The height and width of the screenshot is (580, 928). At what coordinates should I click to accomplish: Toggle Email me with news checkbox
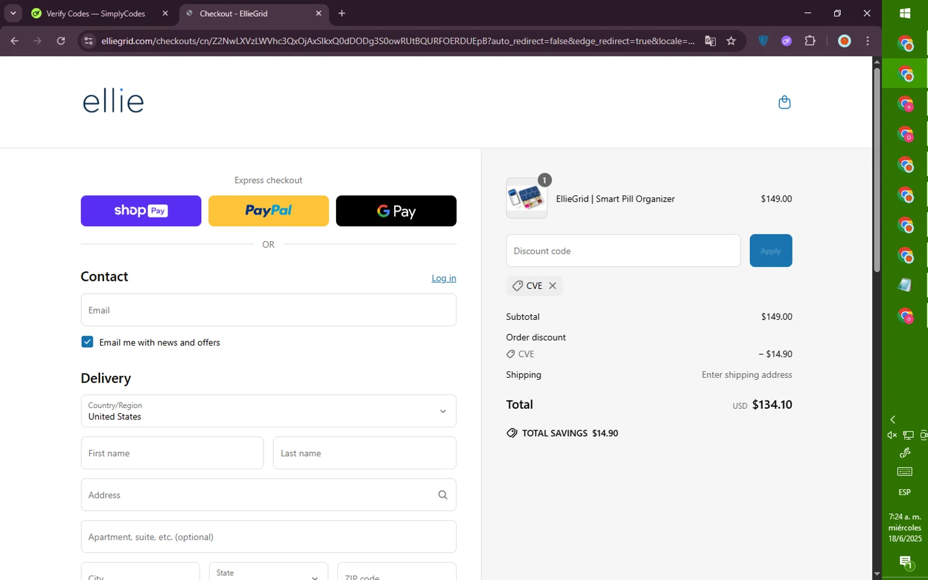pos(87,342)
